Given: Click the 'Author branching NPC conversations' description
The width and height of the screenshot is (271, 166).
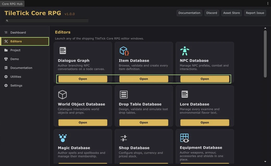Looking at the screenshot, I should [x=81, y=67].
